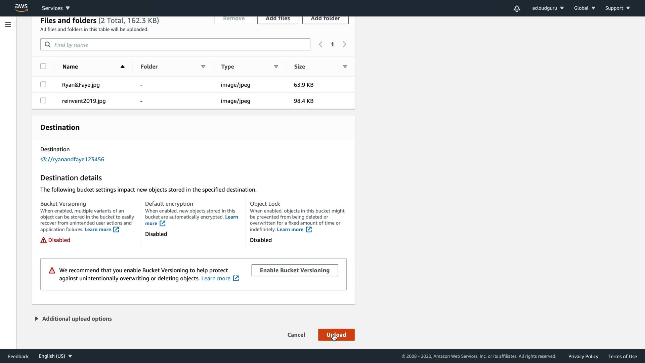Click Object Lock Learn more external icon

point(309,230)
